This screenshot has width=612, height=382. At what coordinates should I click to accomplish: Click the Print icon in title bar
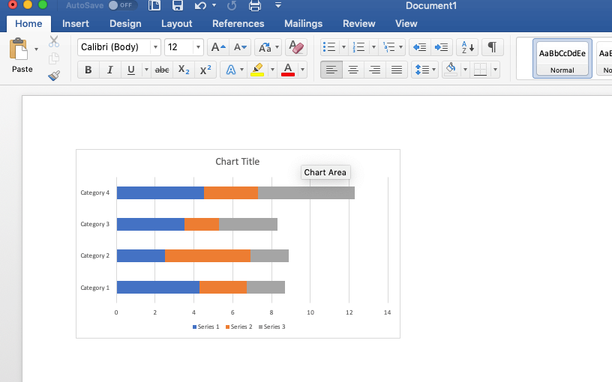(255, 6)
